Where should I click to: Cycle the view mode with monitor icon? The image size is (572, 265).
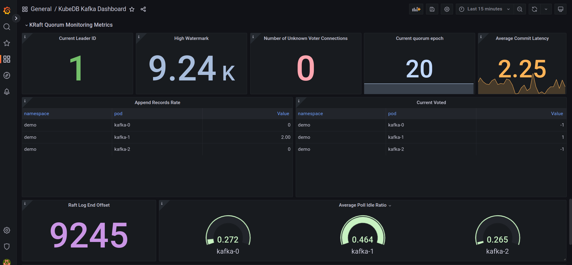(561, 9)
